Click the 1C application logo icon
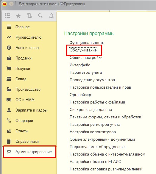The width and height of the screenshot is (156, 174). pos(4,4)
